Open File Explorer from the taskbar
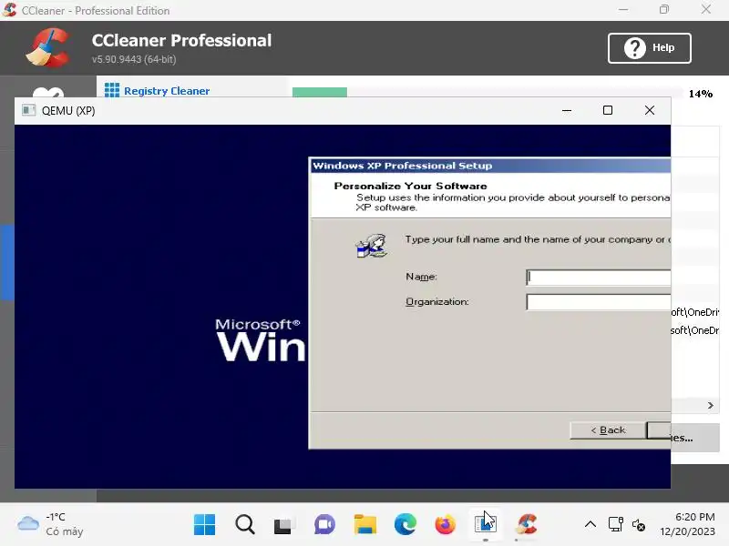The width and height of the screenshot is (729, 546). tap(365, 525)
